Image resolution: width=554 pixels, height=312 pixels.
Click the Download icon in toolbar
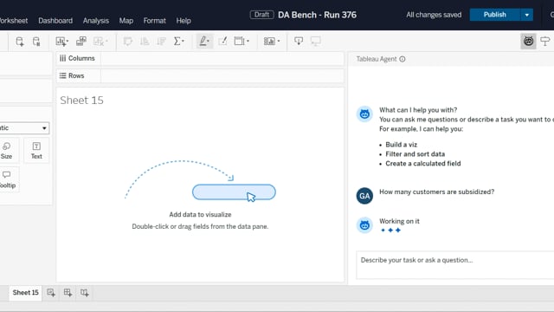[x=299, y=42]
